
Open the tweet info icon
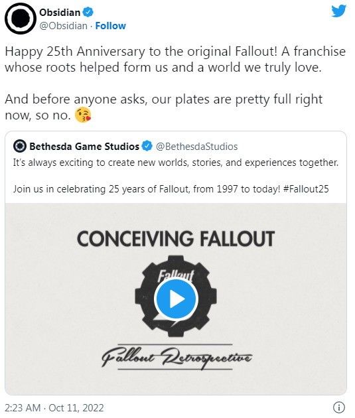339,407
